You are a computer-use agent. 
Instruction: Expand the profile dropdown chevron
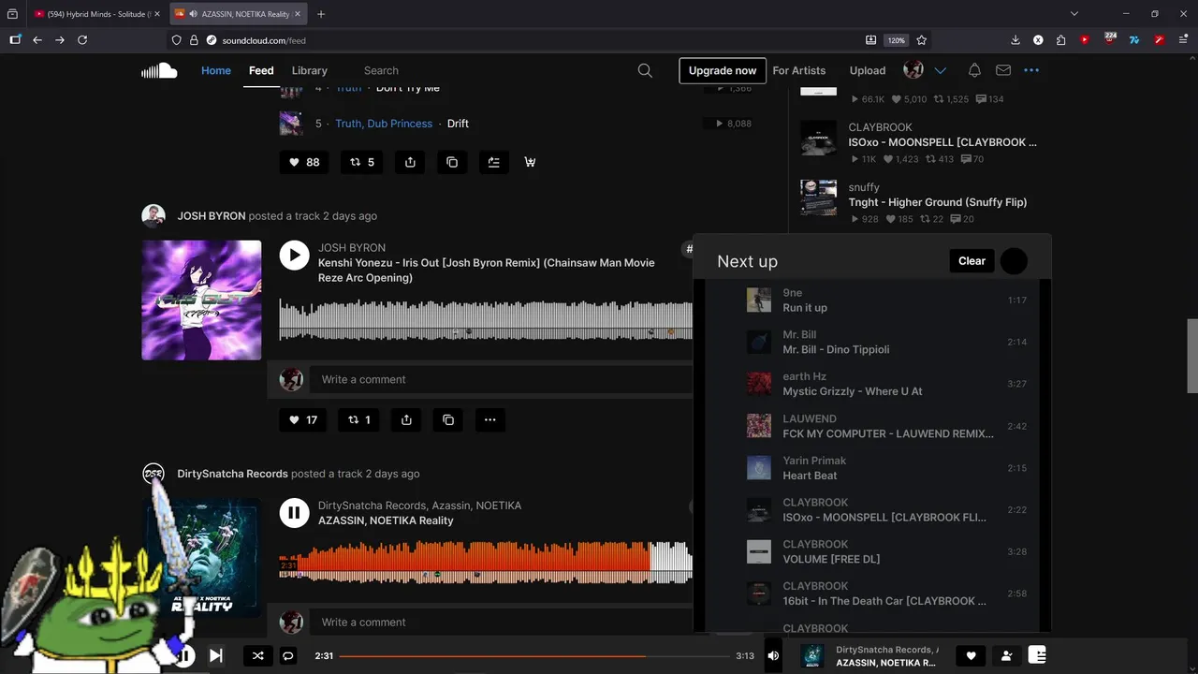coord(940,70)
